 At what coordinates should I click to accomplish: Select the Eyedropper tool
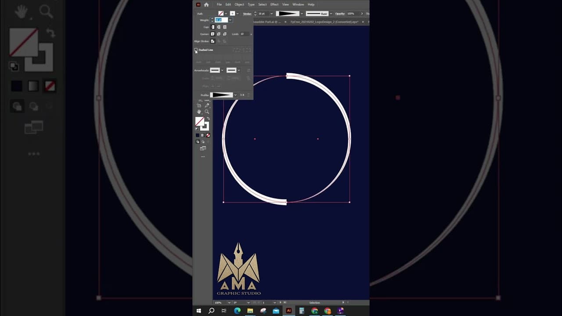[207, 105]
